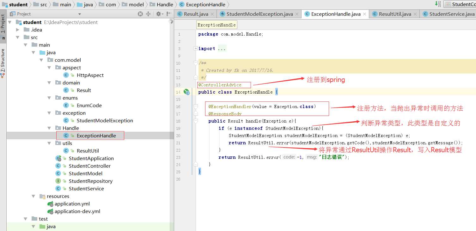Click line number 20 in the gutter

178,136
